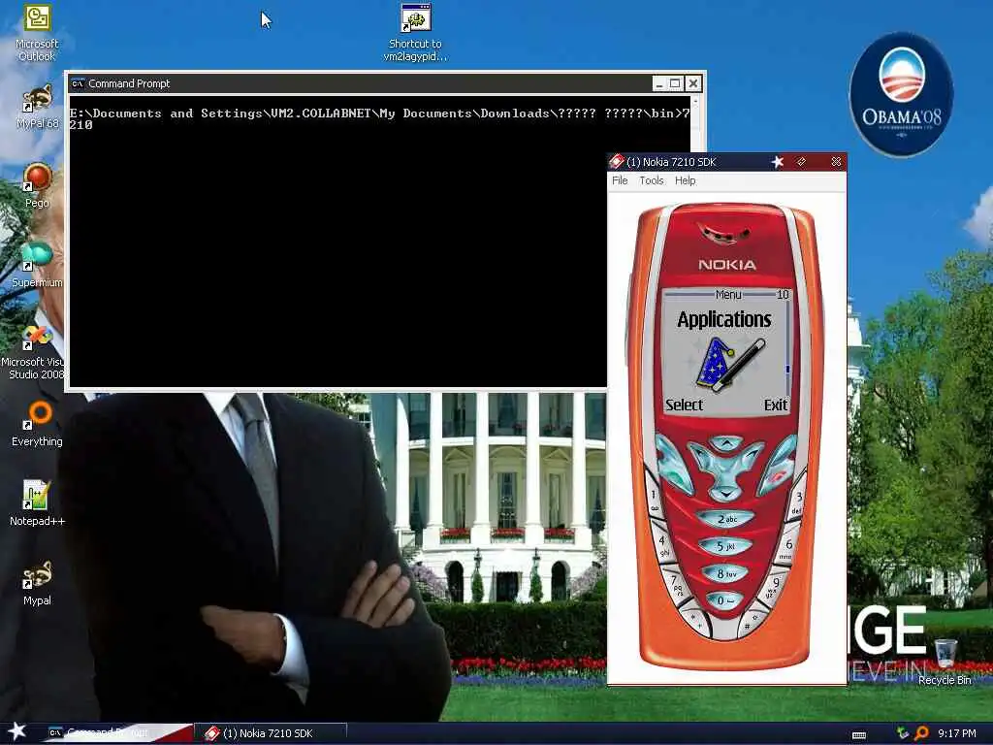Maximize the Command Prompt window
Image resolution: width=993 pixels, height=745 pixels.
pyautogui.click(x=675, y=83)
